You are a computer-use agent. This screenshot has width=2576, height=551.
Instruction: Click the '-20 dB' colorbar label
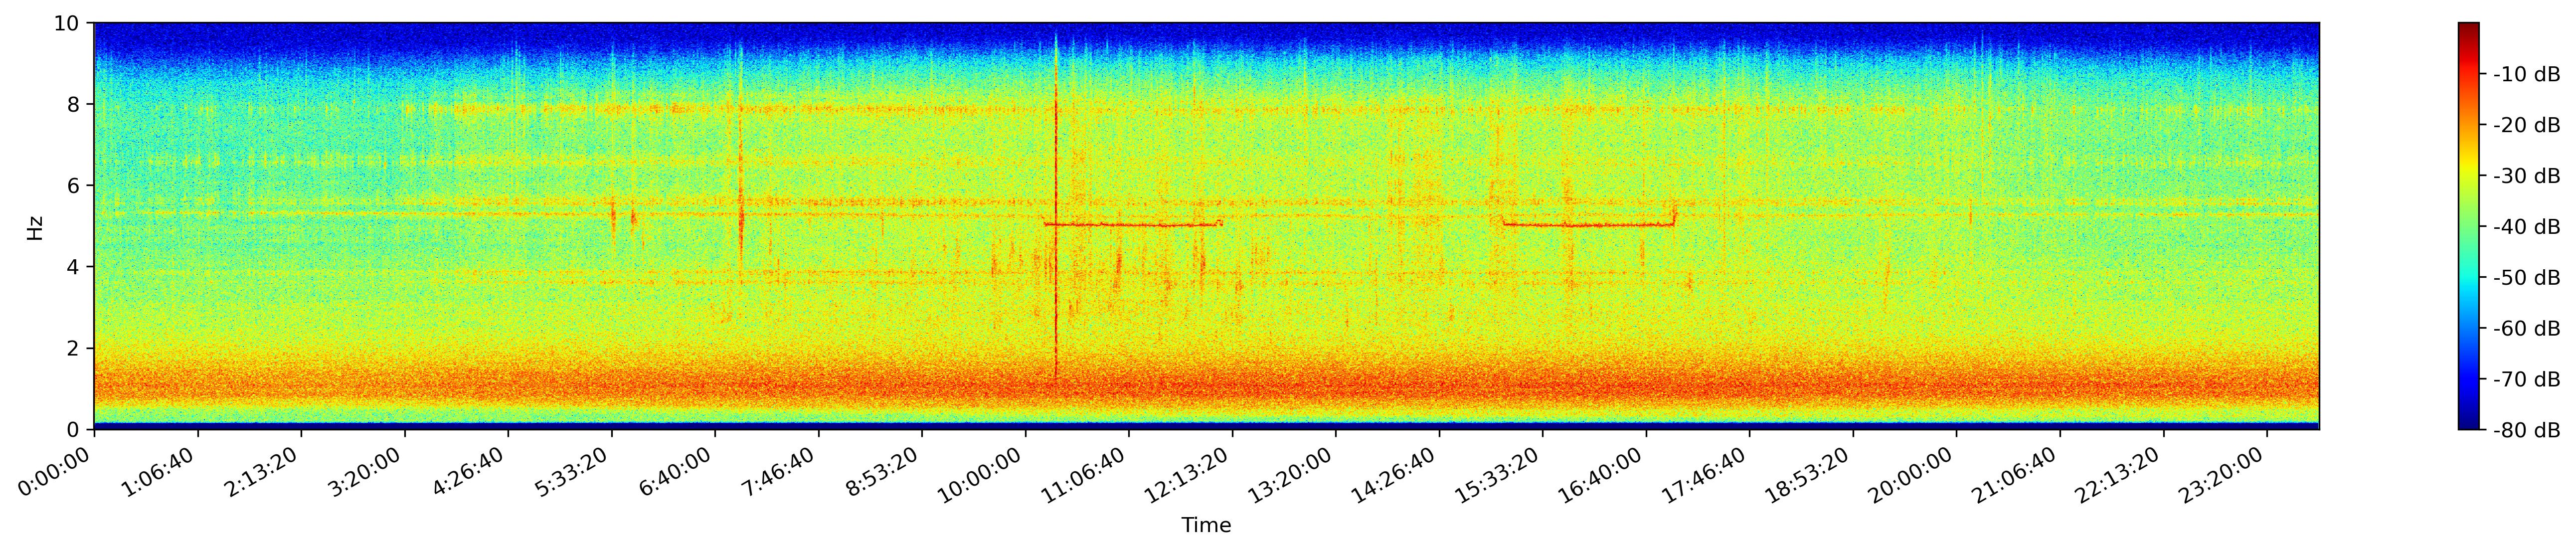click(x=2527, y=125)
